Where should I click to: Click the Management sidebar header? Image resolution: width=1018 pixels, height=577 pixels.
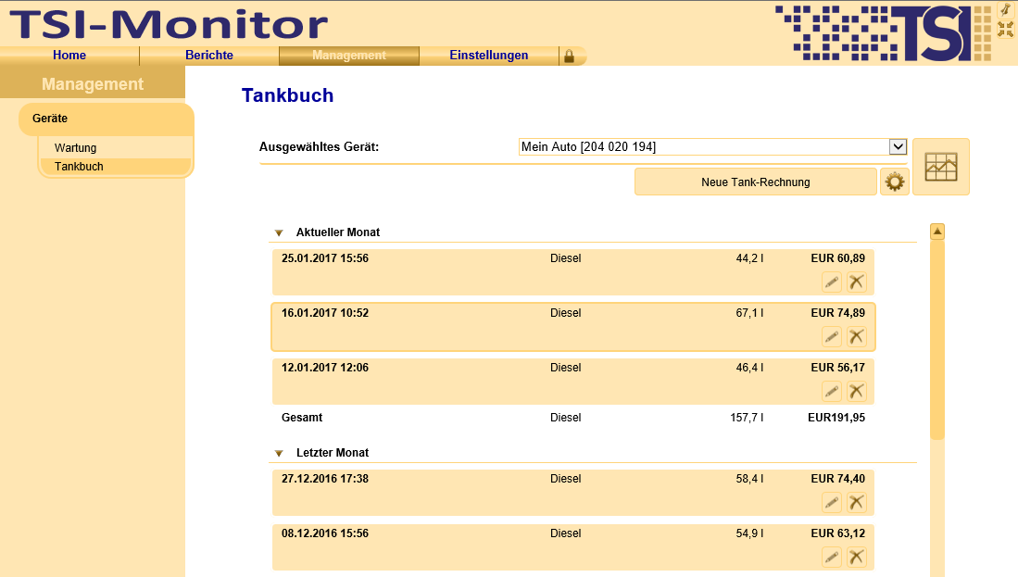tap(93, 83)
